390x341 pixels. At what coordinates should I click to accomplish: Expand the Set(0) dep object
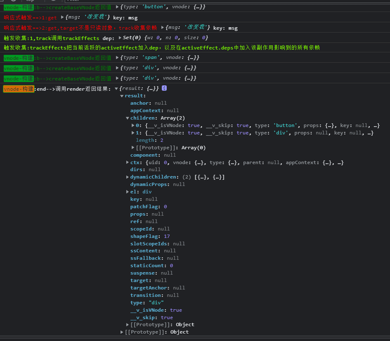click(x=120, y=38)
